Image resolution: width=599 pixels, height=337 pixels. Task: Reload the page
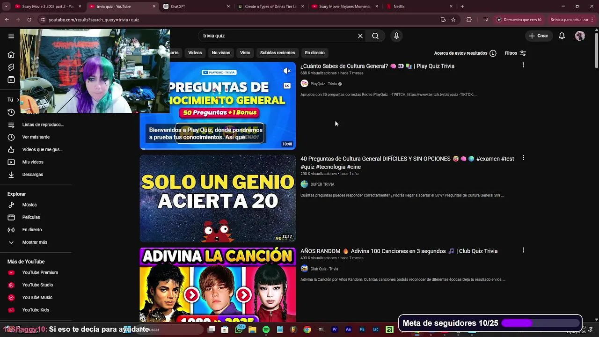click(x=29, y=20)
